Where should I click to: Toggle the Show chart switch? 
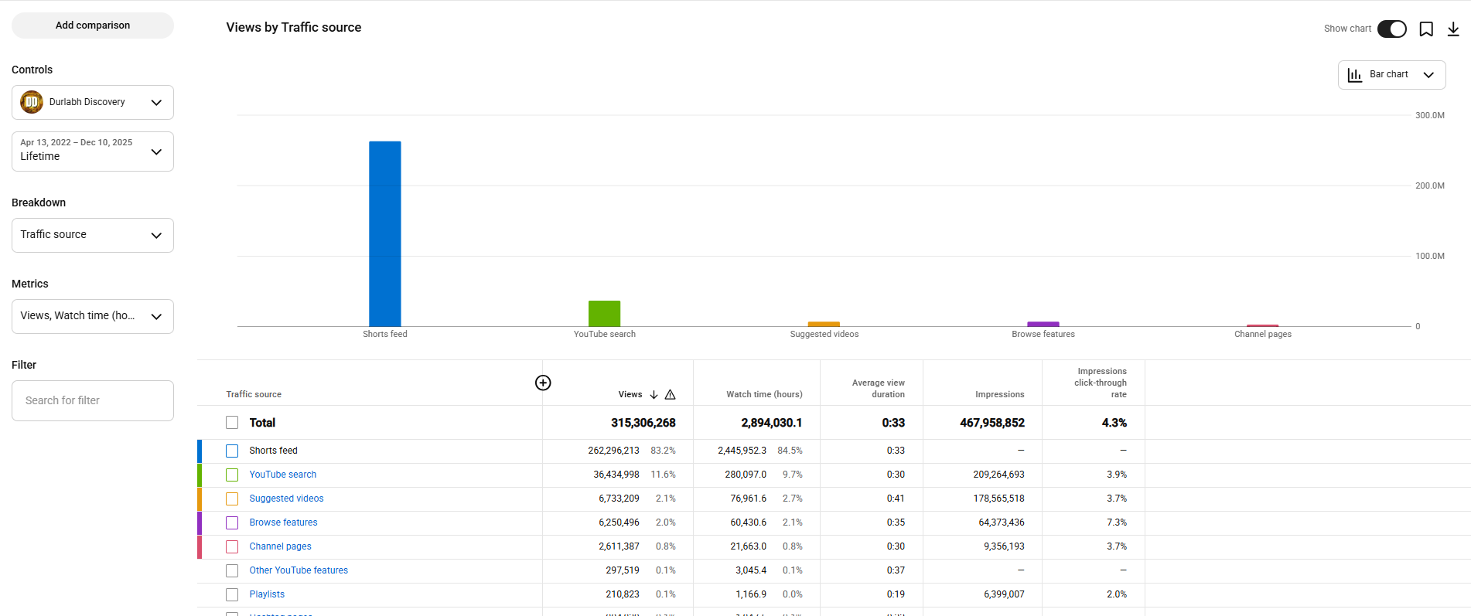pyautogui.click(x=1391, y=29)
